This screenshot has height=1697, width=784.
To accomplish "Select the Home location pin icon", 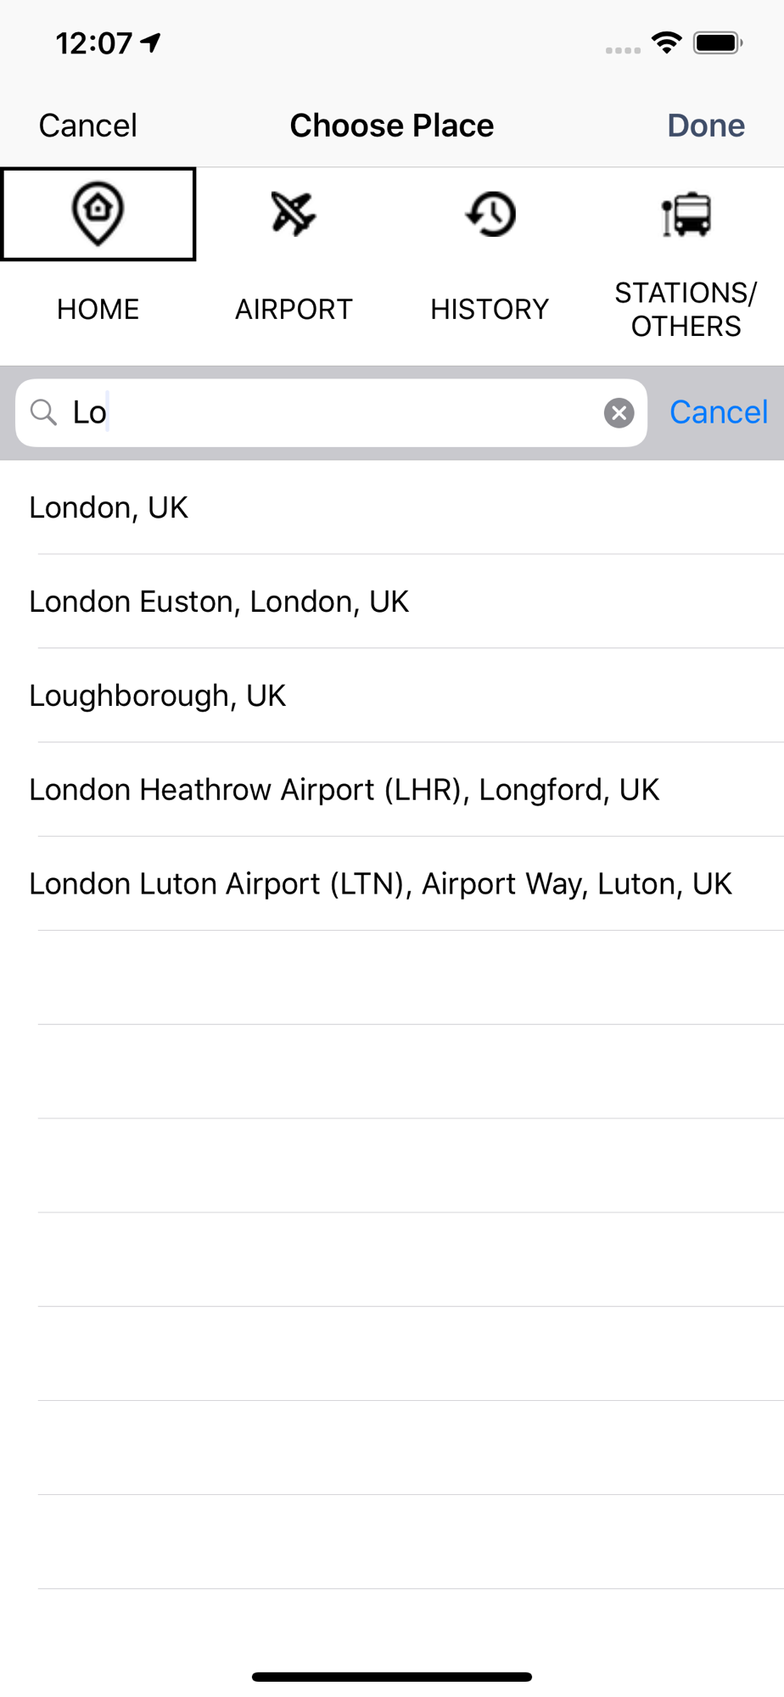I will pyautogui.click(x=98, y=215).
